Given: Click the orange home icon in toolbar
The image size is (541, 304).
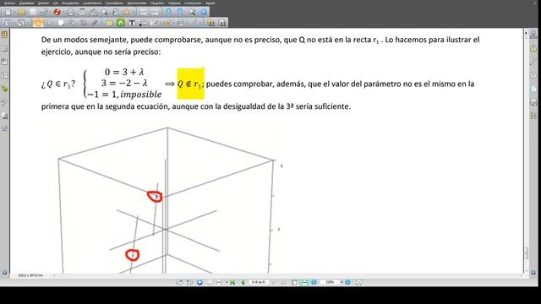Looking at the screenshot, I should pyautogui.click(x=127, y=12).
